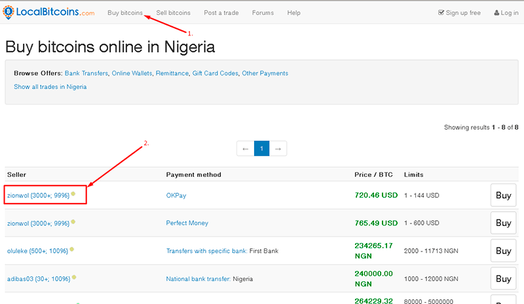Viewport: 524px width, 304px height.
Task: Click limits text 1 - 600 USD
Action: pyautogui.click(x=421, y=223)
